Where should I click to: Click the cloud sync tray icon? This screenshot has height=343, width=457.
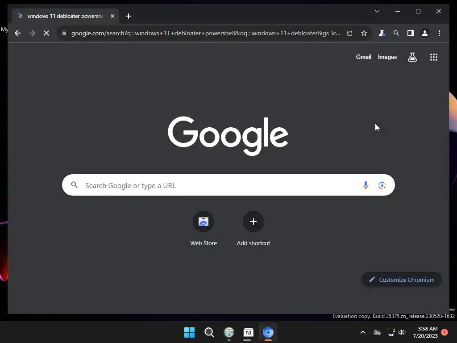coord(377,332)
